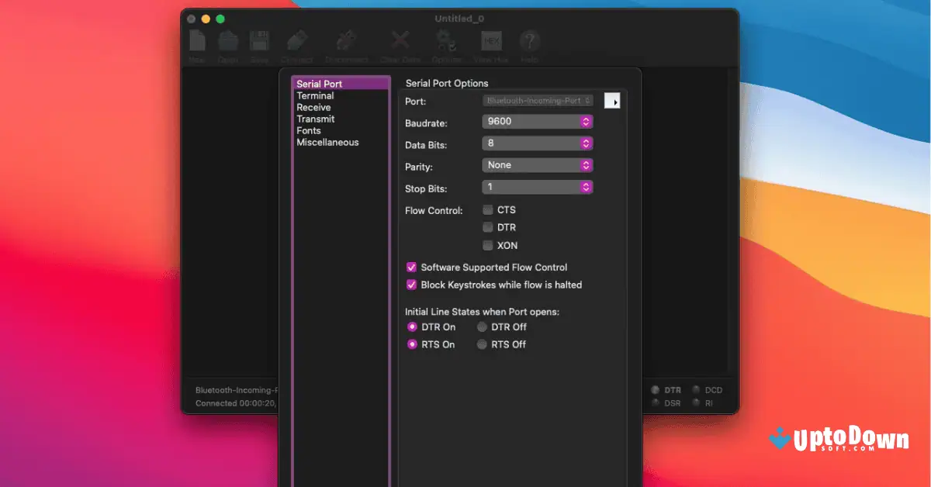Open Help using the question mark icon
The image size is (931, 487).
pyautogui.click(x=529, y=40)
